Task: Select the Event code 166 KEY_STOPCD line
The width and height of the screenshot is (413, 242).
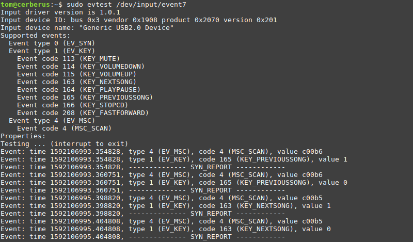Action: pyautogui.click(x=74, y=105)
